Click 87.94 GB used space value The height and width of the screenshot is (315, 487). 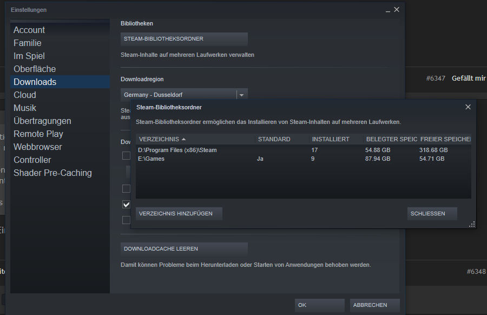pos(378,159)
